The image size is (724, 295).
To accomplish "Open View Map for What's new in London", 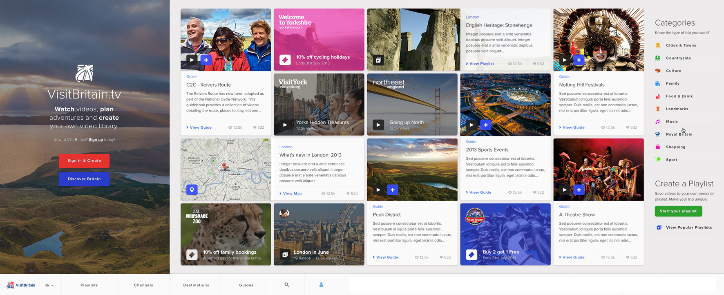I will [290, 194].
